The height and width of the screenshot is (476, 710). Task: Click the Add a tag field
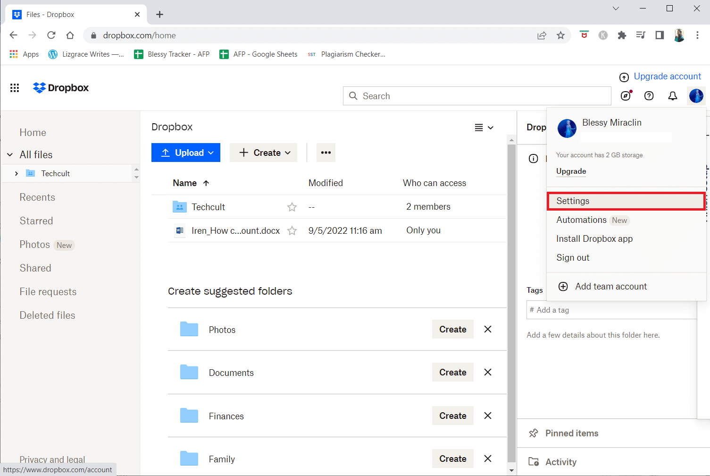tap(611, 310)
